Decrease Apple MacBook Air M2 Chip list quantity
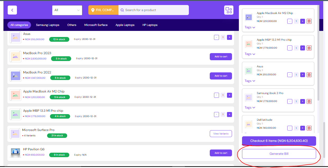 coord(216,95)
